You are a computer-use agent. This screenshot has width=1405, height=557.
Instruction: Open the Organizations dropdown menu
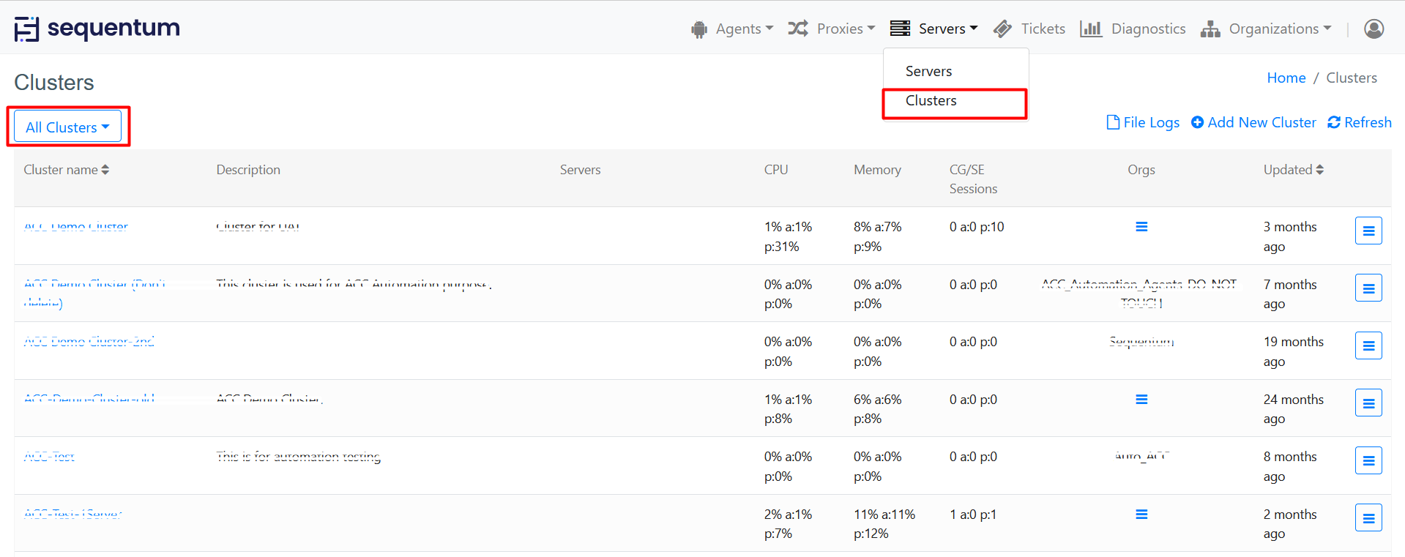pyautogui.click(x=1266, y=29)
